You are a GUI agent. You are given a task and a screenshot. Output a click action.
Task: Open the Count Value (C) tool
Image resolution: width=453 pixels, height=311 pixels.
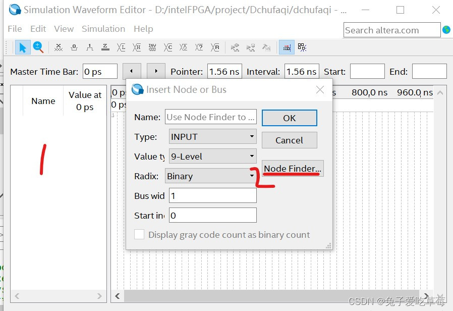pyautogui.click(x=168, y=47)
